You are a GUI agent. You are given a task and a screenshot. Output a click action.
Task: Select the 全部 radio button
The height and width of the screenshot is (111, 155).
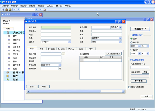click(x=132, y=38)
